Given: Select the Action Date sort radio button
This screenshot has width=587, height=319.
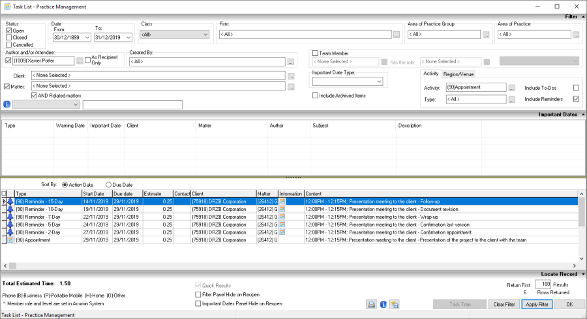Looking at the screenshot, I should pos(65,184).
